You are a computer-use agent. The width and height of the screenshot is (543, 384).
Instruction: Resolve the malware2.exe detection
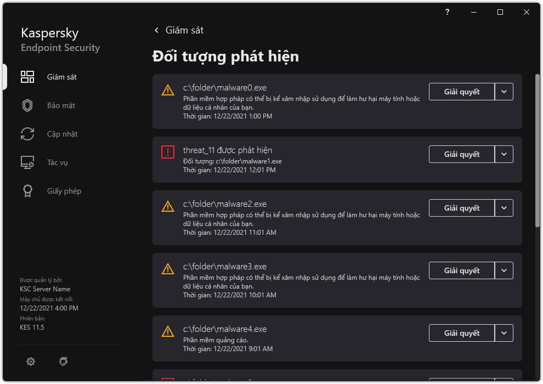click(461, 208)
